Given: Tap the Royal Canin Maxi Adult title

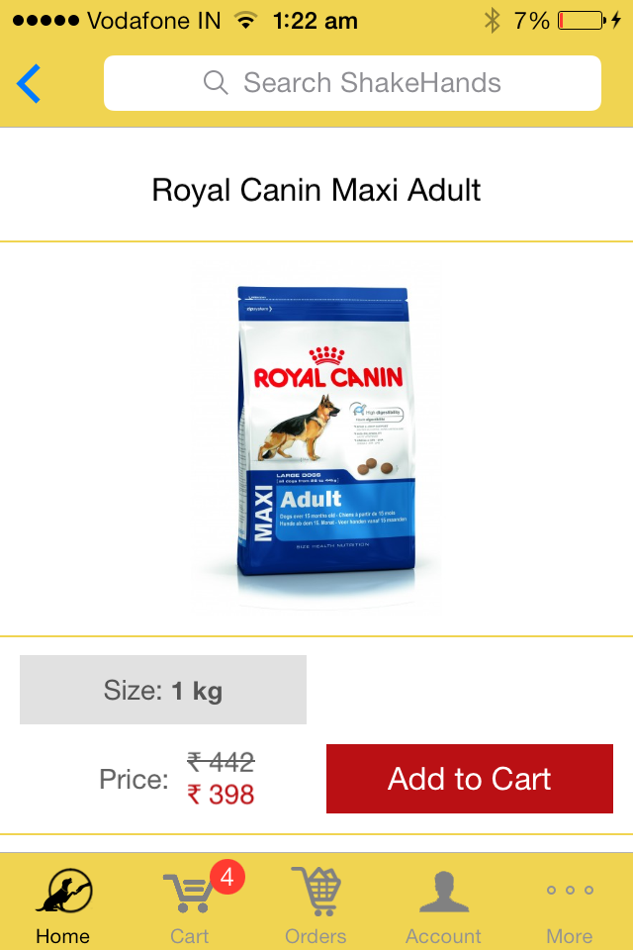Looking at the screenshot, I should coord(316,190).
